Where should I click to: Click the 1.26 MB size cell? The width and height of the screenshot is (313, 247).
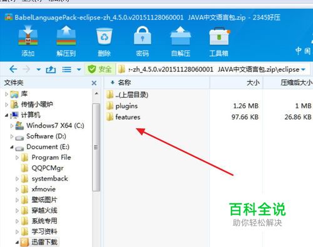[x=245, y=106]
